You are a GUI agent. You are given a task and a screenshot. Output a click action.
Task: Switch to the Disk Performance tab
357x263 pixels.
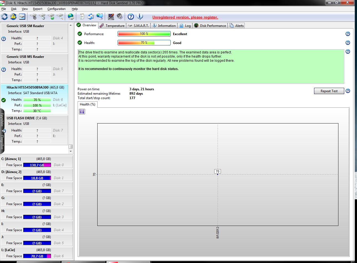pos(210,25)
